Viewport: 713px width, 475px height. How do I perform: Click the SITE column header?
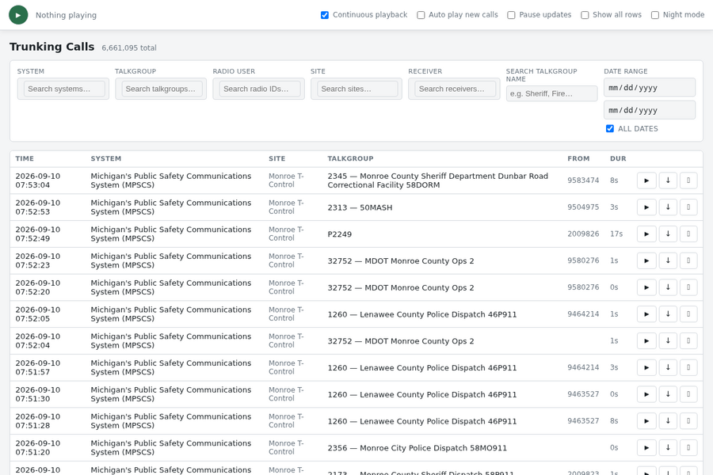277,158
